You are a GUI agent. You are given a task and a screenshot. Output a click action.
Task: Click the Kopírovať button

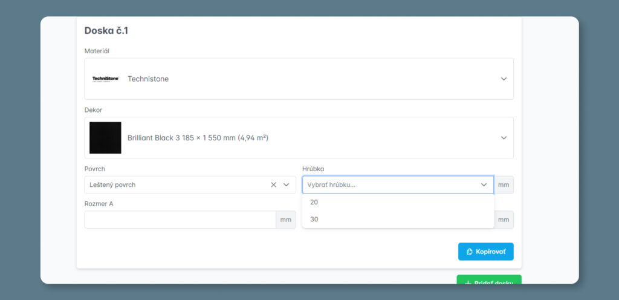coord(485,252)
